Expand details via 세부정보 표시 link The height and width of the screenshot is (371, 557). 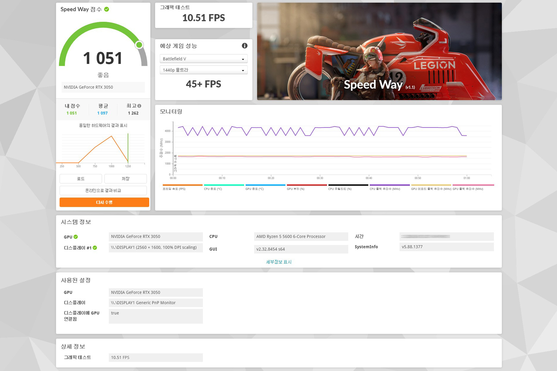278,262
